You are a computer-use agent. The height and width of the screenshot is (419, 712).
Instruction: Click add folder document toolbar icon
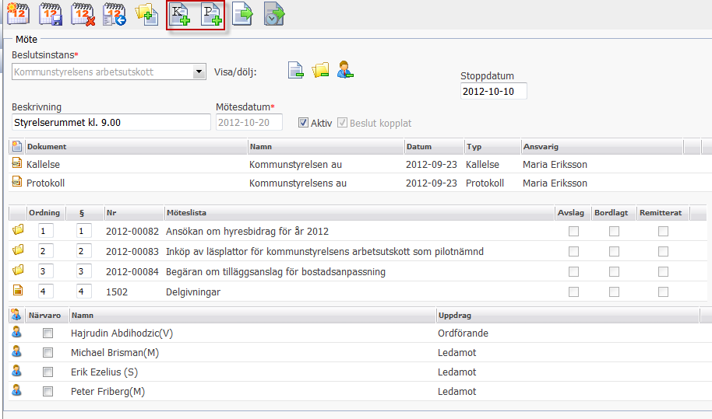146,14
